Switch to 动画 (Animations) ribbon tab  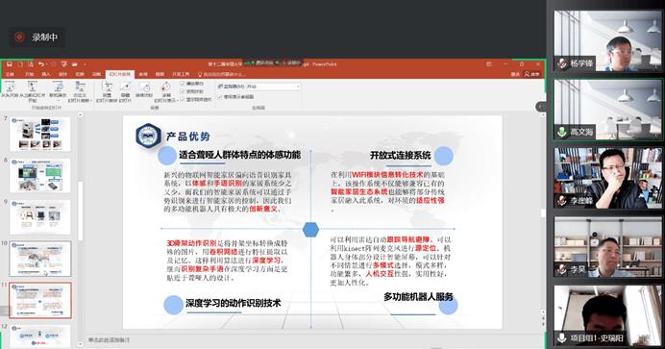click(x=97, y=74)
